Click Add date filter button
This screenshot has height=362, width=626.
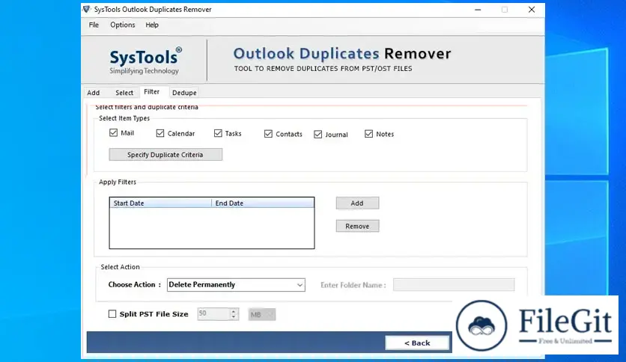click(357, 203)
